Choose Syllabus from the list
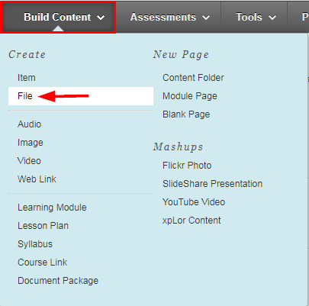309x306 pixels. (35, 244)
